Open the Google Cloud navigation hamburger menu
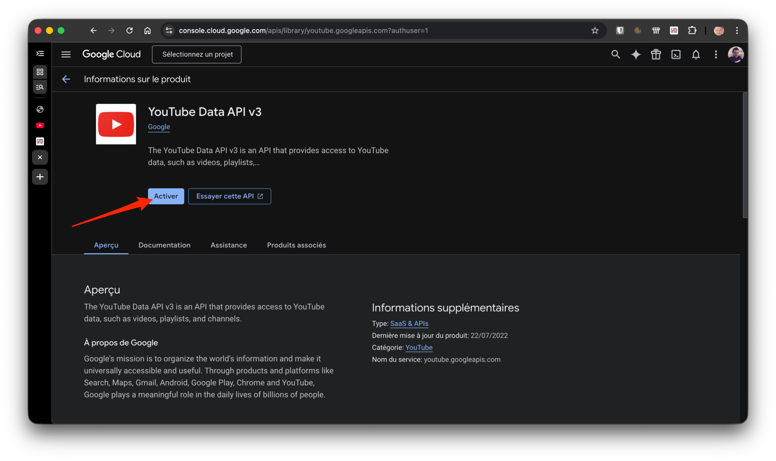 point(66,54)
